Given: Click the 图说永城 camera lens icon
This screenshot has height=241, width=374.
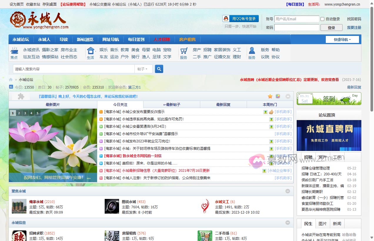Looking at the screenshot, I should [112, 206].
